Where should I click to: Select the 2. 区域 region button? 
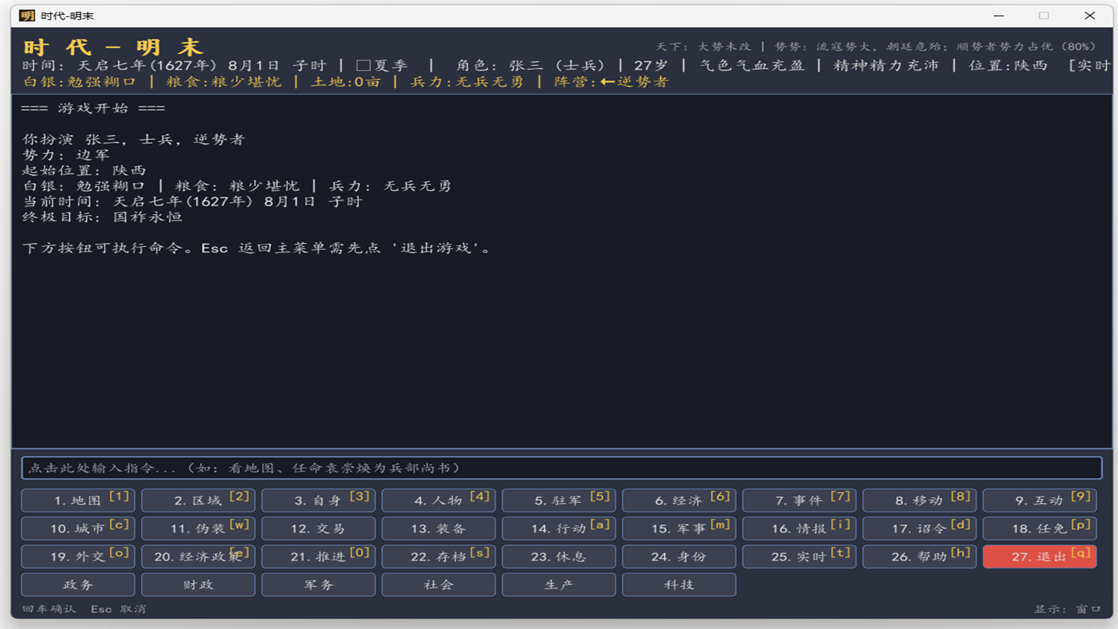coord(198,500)
